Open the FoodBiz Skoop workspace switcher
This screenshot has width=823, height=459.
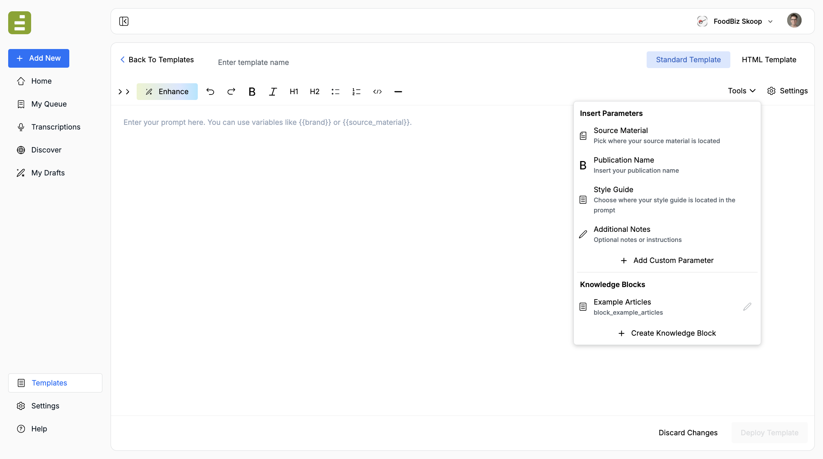(x=735, y=21)
